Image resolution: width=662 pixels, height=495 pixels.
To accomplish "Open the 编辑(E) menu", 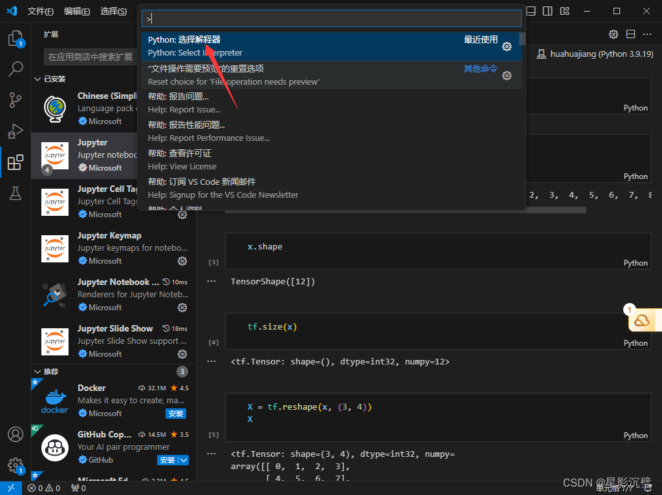I will [x=77, y=11].
